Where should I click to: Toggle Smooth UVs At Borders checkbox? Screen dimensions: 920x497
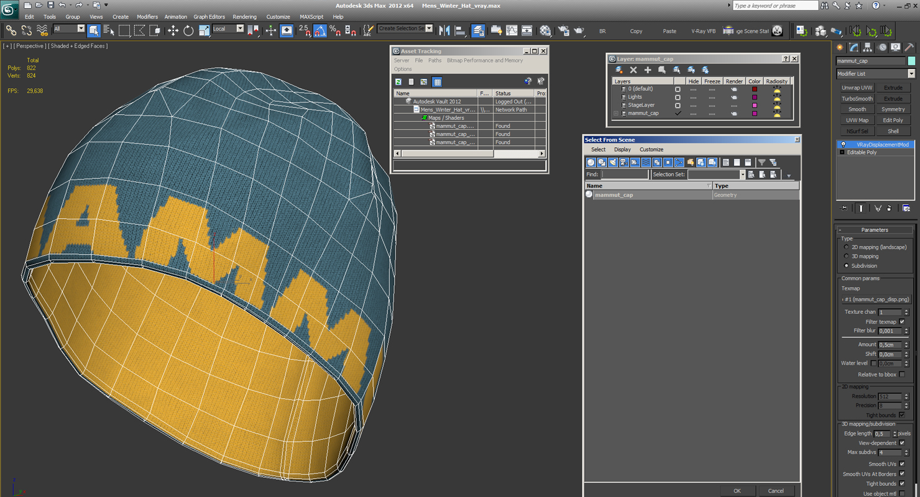coord(902,473)
